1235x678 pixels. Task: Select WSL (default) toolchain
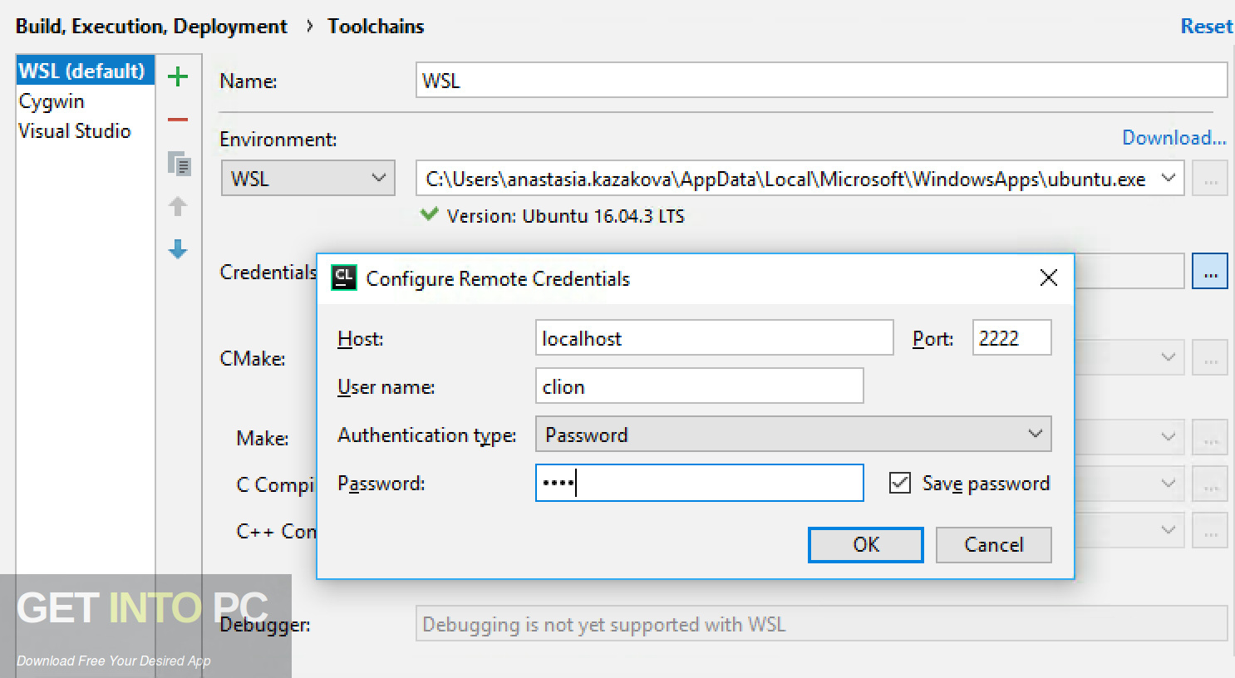pyautogui.click(x=85, y=71)
